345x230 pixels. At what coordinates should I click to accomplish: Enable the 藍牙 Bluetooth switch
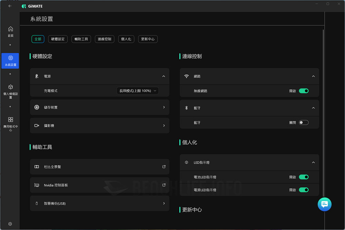[x=304, y=122]
